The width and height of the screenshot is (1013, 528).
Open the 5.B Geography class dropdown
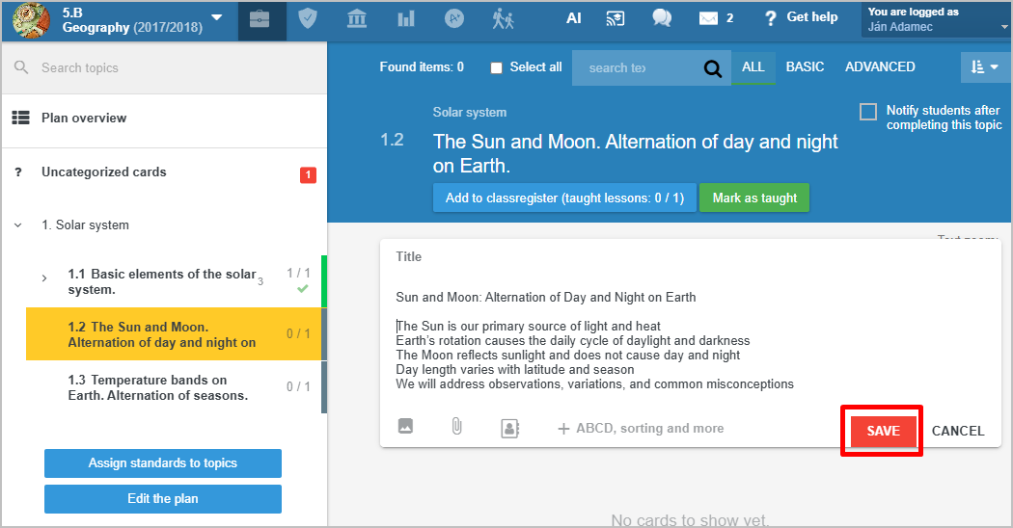tap(216, 17)
